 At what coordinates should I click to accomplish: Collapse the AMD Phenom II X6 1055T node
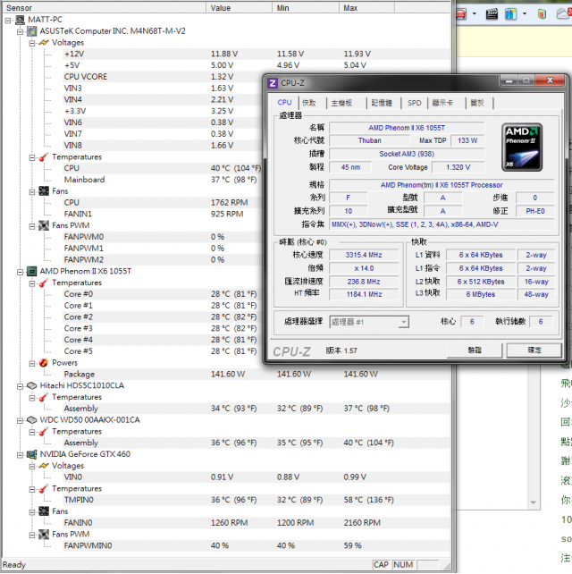coord(21,272)
